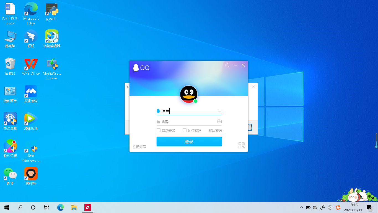The height and width of the screenshot is (213, 378).
Task: Click the QQ account number field
Action: (x=189, y=111)
